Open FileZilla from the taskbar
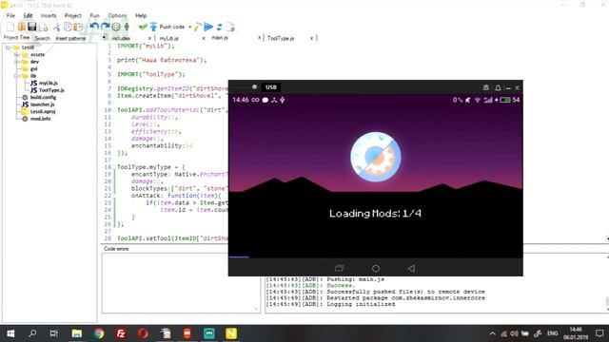The height and width of the screenshot is (342, 609). (121, 333)
